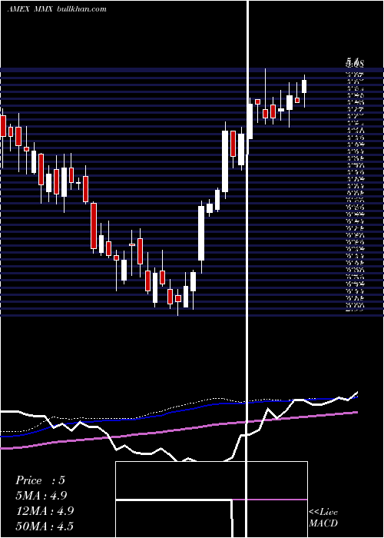This screenshot has height=538, width=384.
Task: Click the 'Price : 5' readout
Action: tap(40, 480)
